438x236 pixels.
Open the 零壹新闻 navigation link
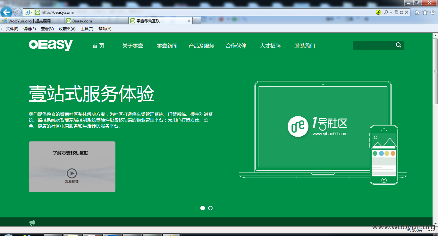click(x=167, y=46)
